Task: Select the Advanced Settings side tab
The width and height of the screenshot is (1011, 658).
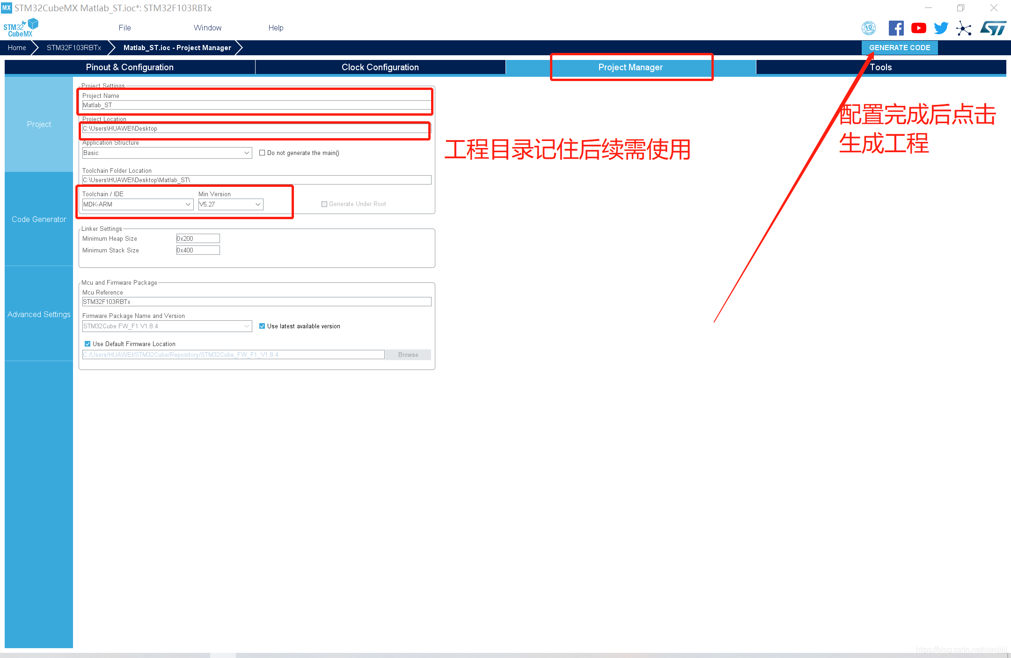Action: pos(39,314)
